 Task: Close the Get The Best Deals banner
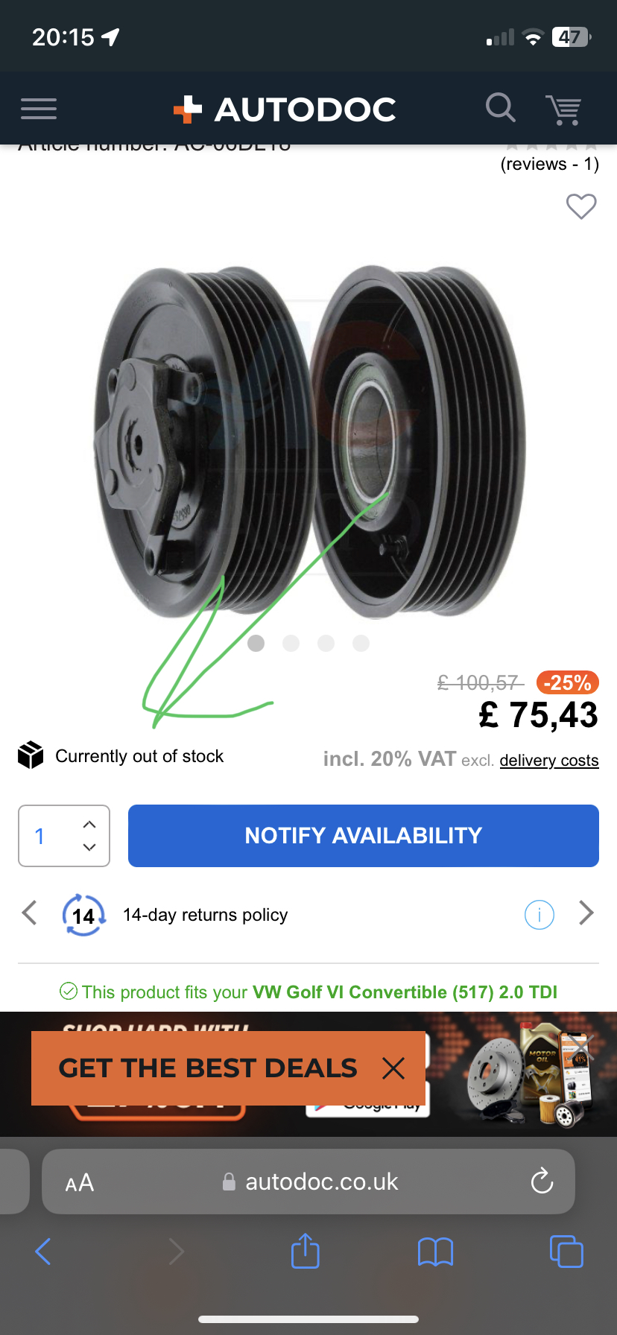[393, 1068]
